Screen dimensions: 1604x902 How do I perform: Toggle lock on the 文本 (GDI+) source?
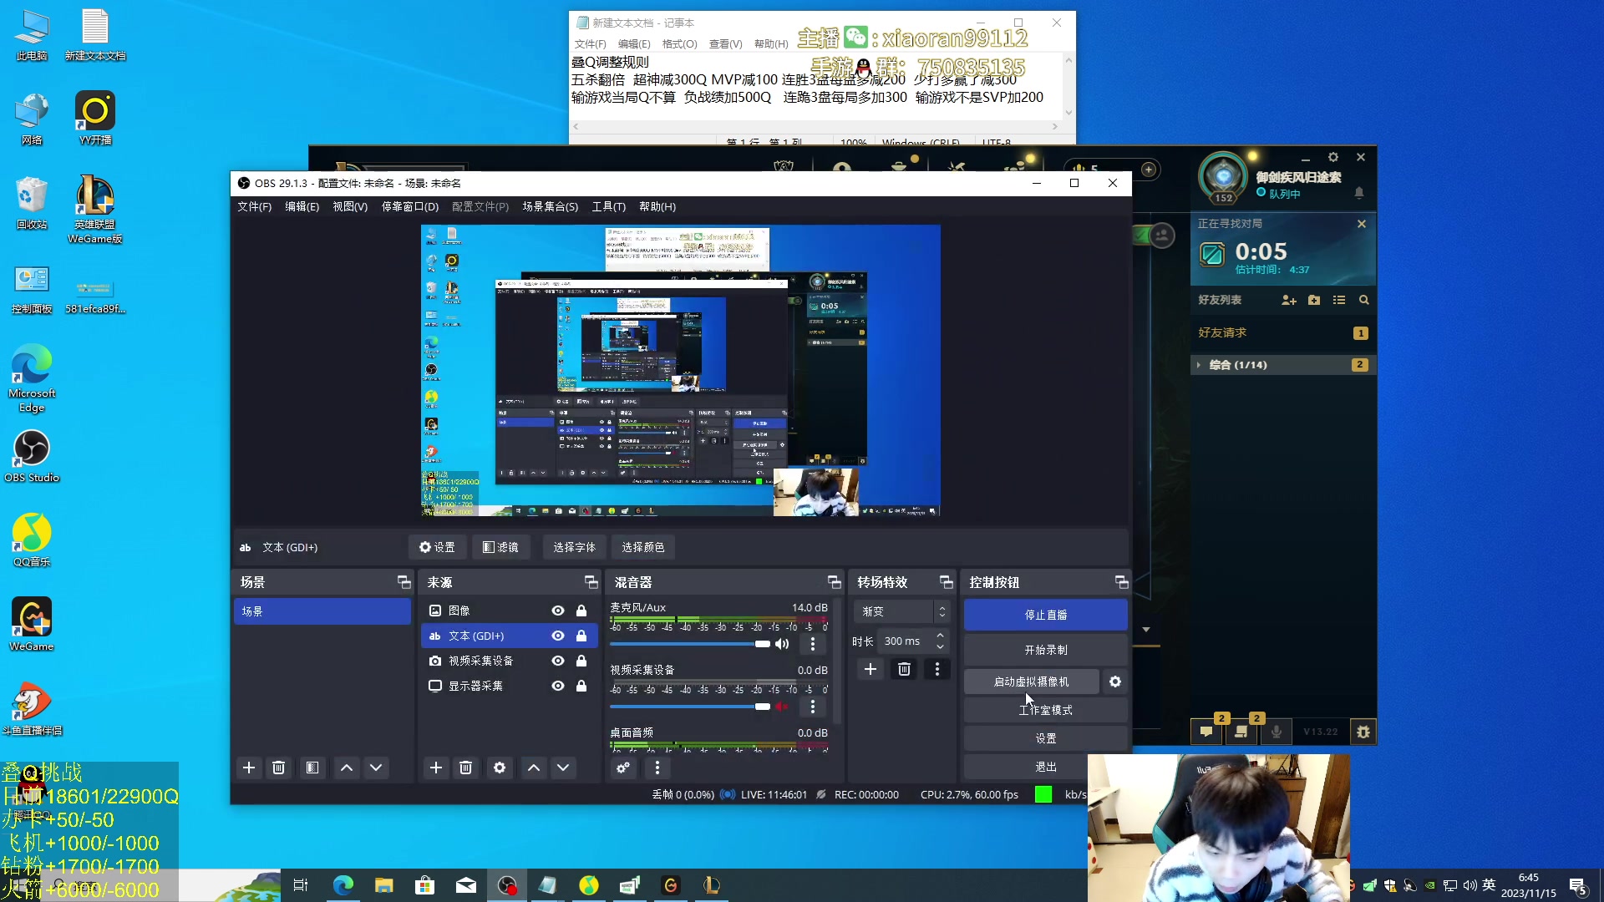[581, 636]
